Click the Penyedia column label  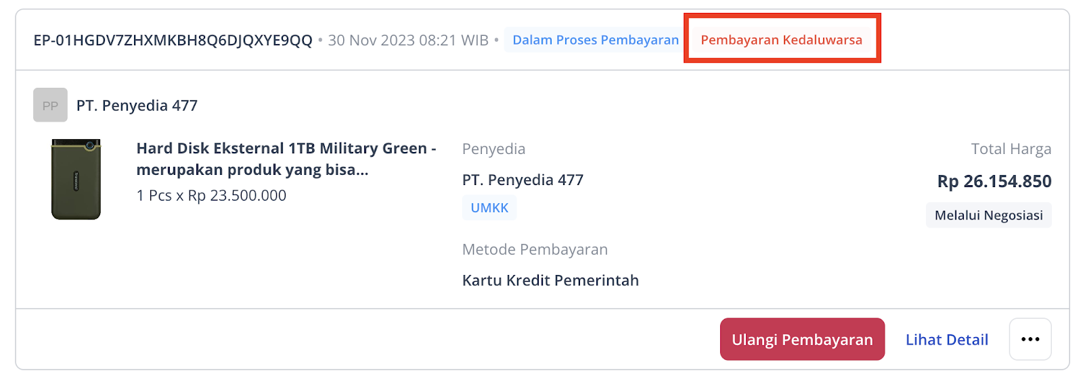(493, 149)
